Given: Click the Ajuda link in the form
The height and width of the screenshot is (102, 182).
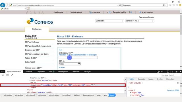Looking at the screenshot, I should [61, 50].
